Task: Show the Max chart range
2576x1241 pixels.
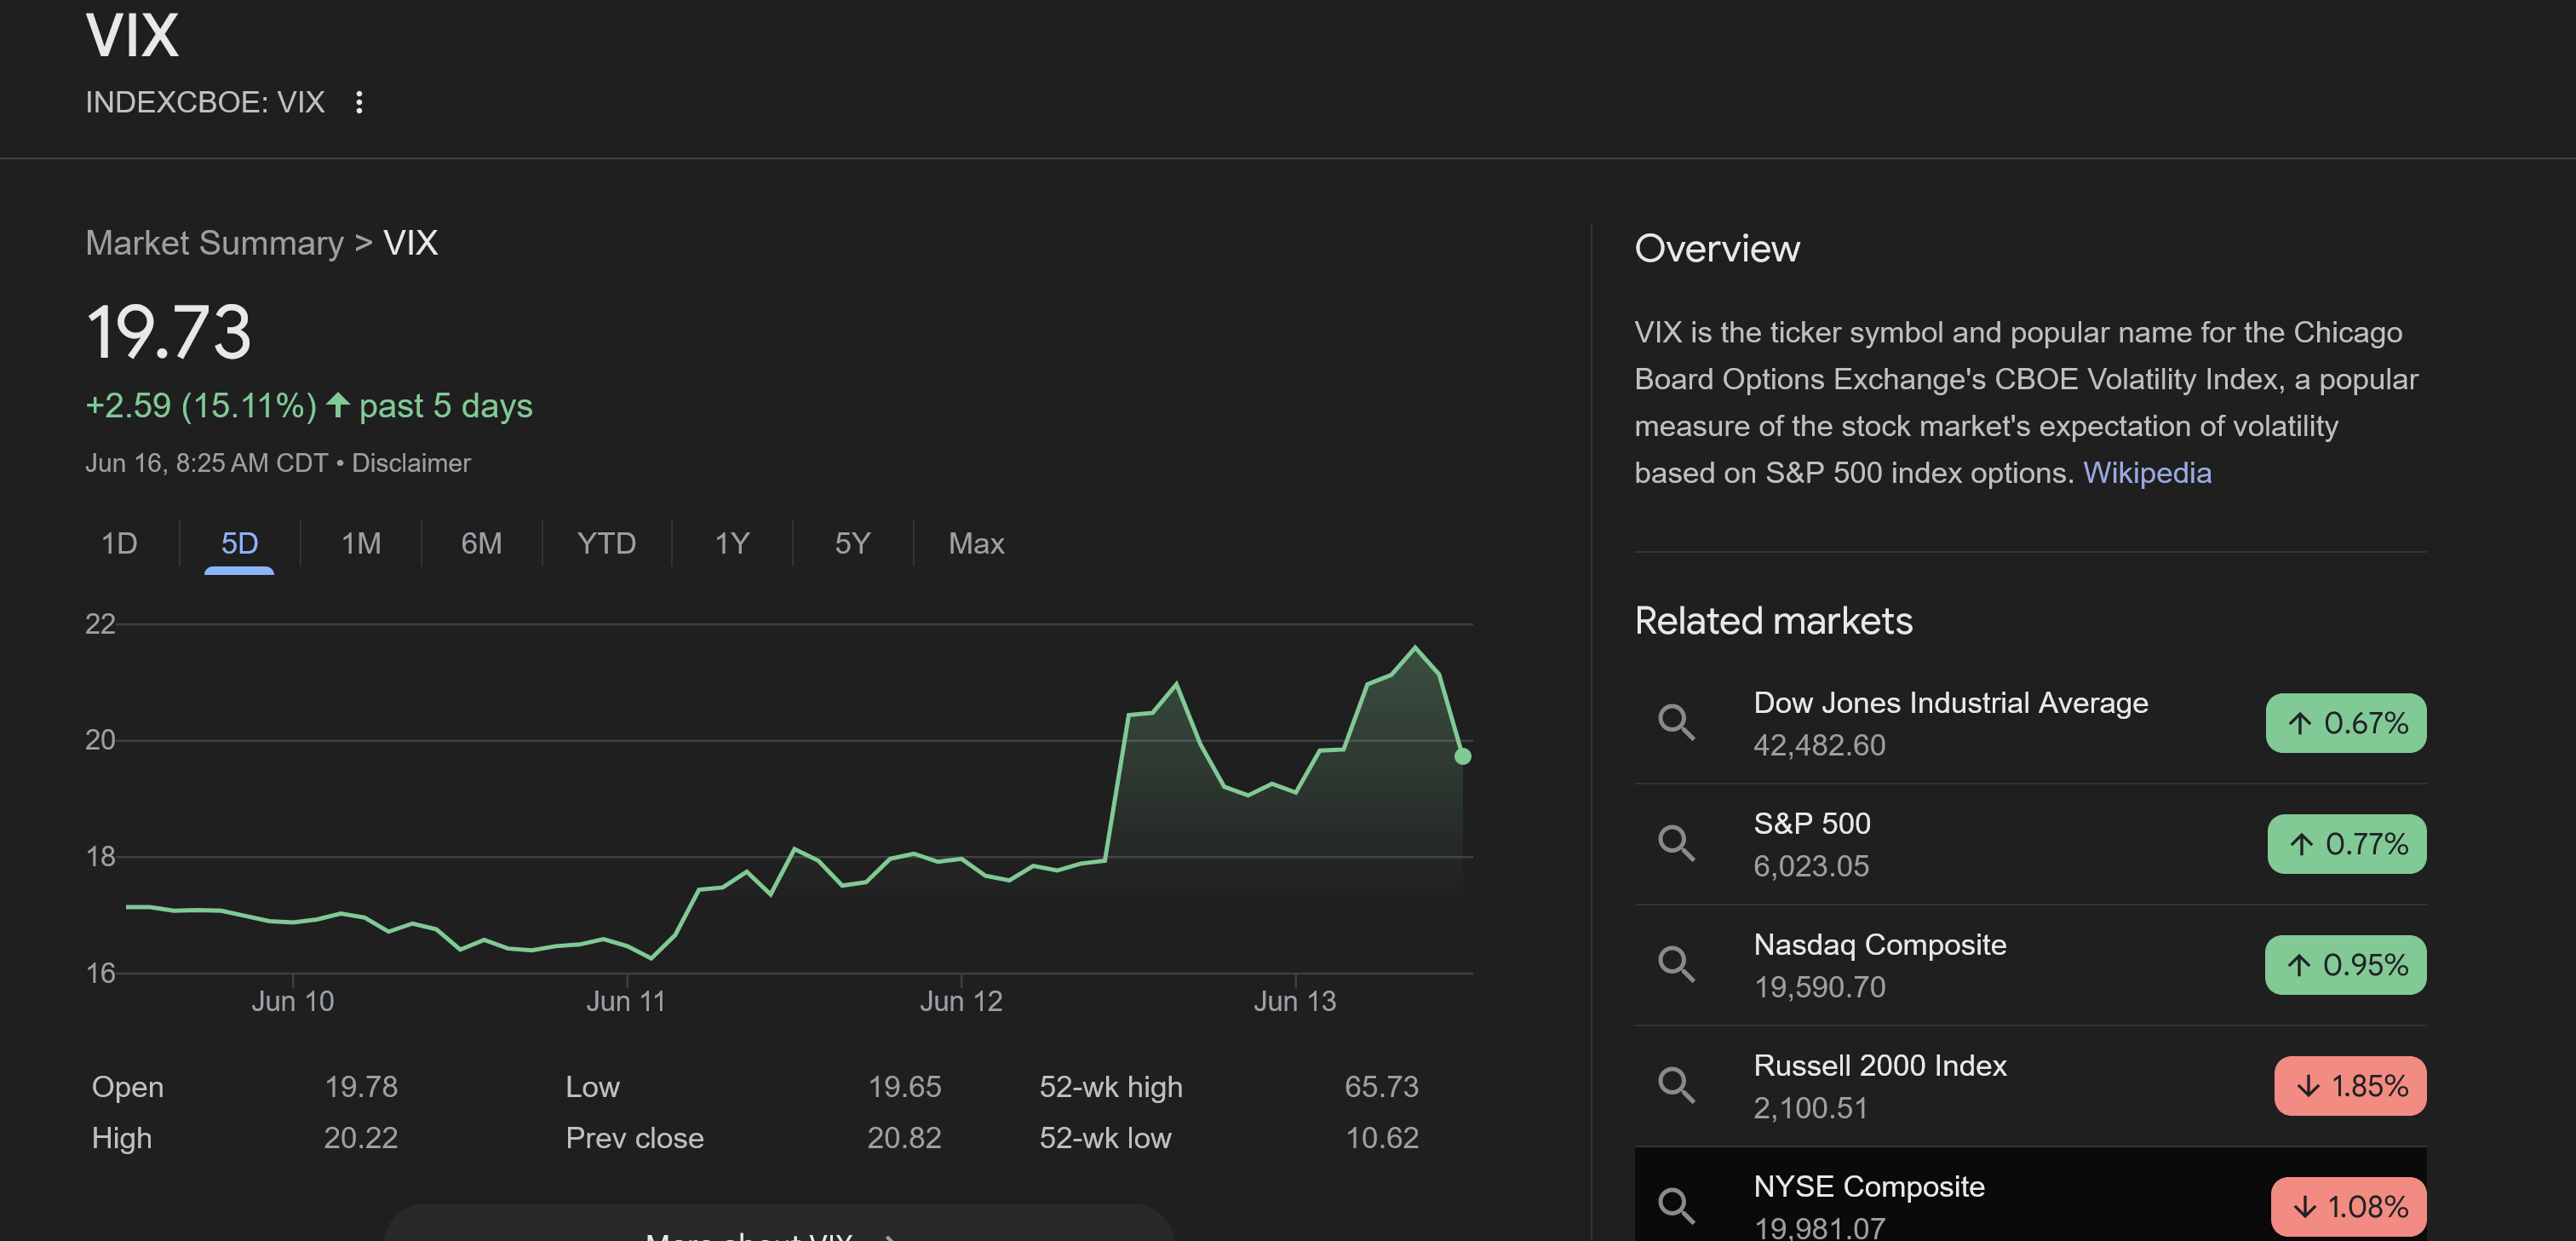Action: tap(976, 543)
